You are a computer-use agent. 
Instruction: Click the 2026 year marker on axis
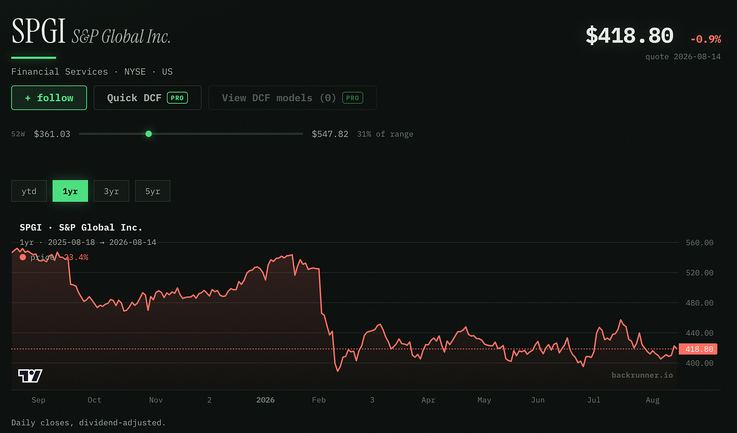pyautogui.click(x=265, y=400)
